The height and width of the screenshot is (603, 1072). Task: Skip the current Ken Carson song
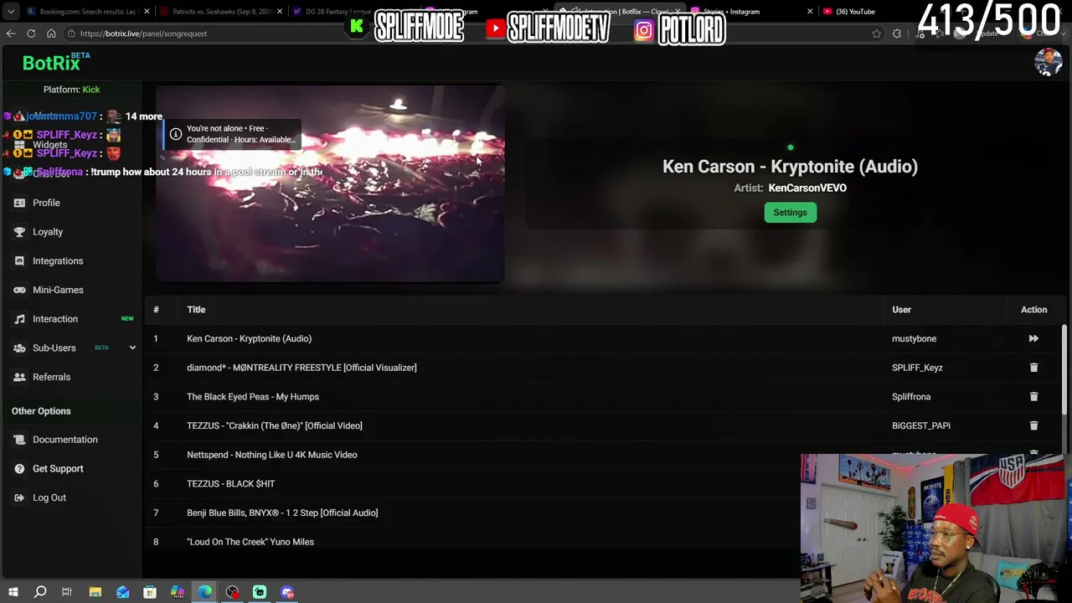[x=1033, y=338]
